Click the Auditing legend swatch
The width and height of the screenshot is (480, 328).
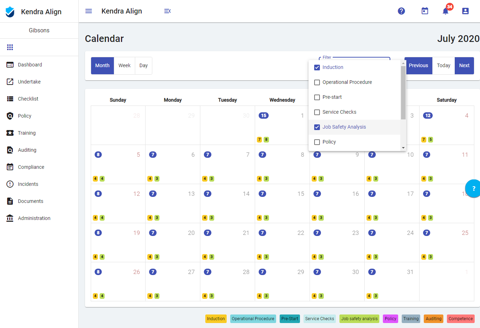coord(433,319)
